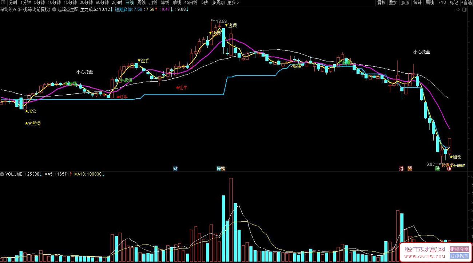Open the 名师课程 link
473x263 pixels.
pyautogui.click(x=459, y=256)
